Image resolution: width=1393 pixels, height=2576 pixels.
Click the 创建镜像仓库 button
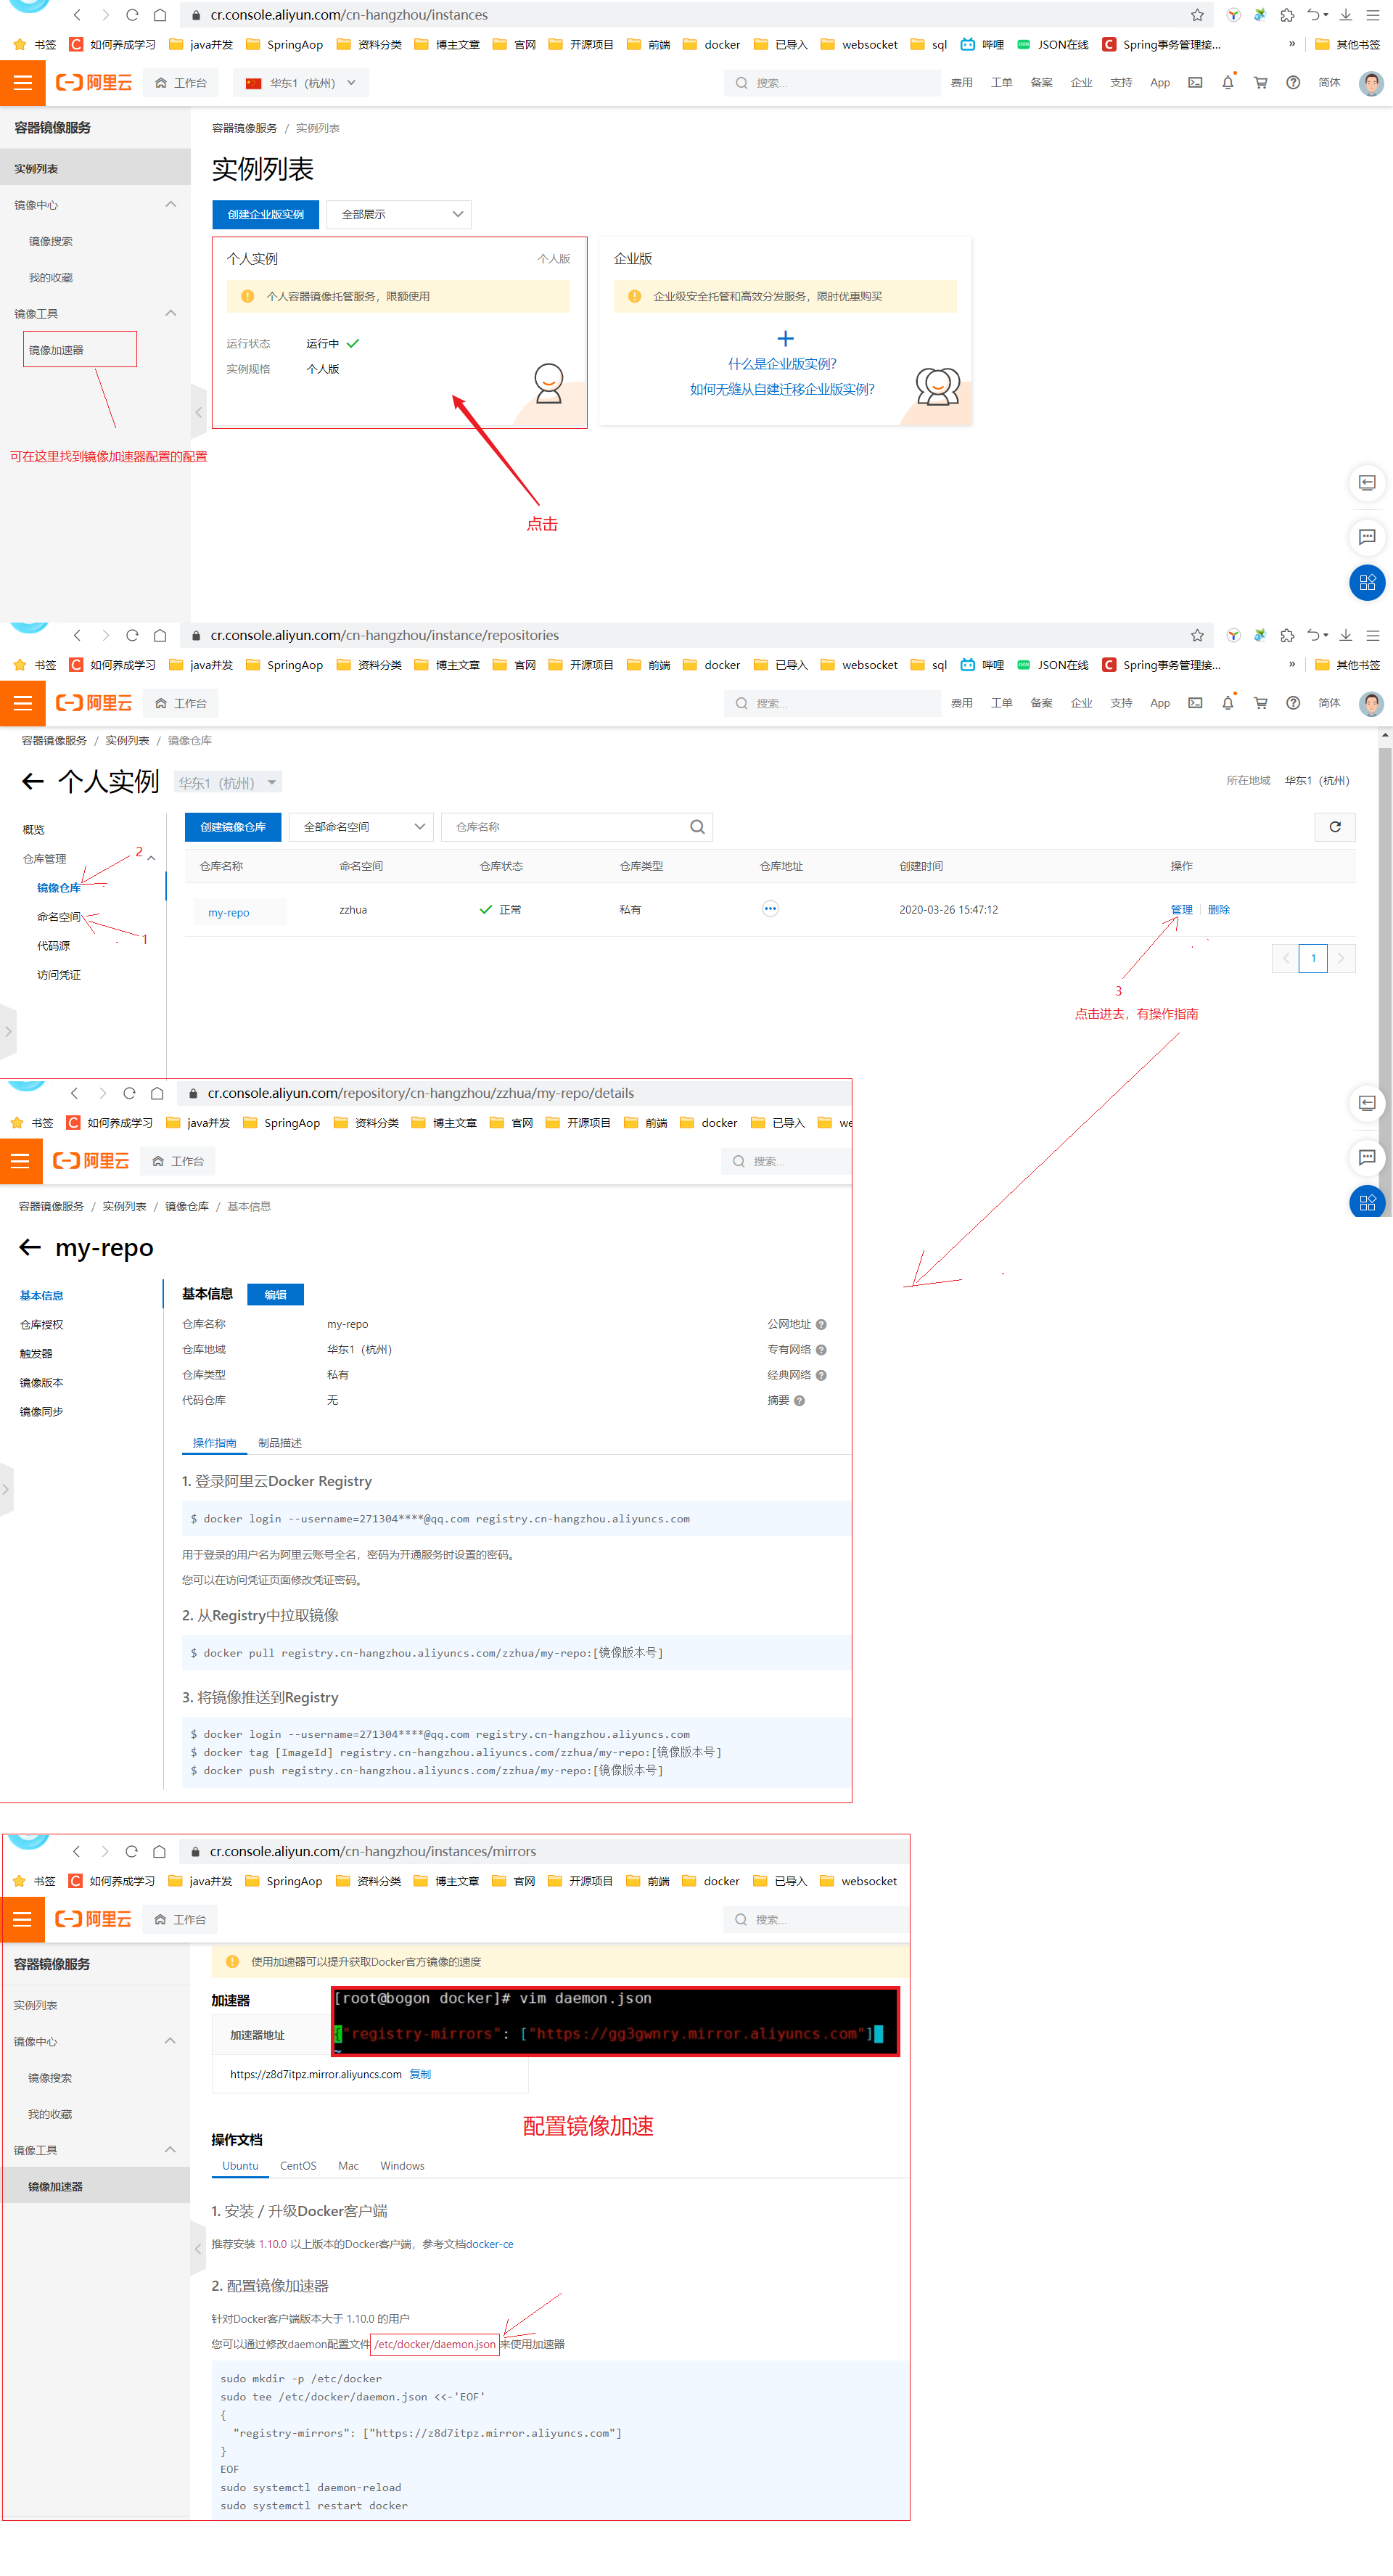233,827
